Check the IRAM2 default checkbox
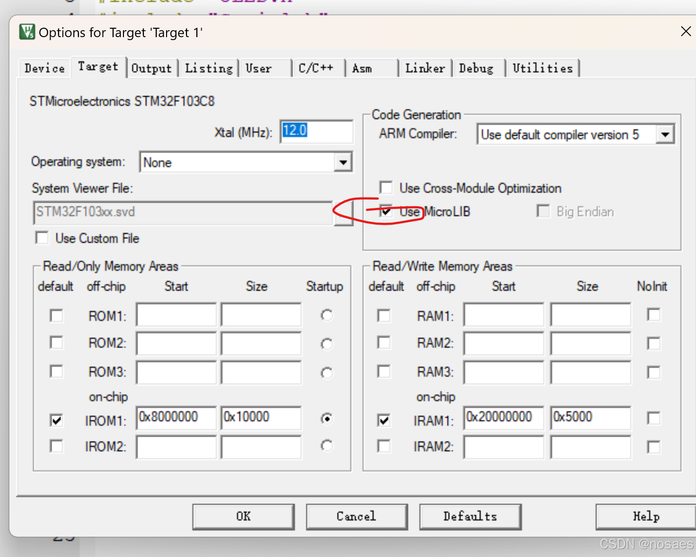The width and height of the screenshot is (696, 557). tap(384, 446)
